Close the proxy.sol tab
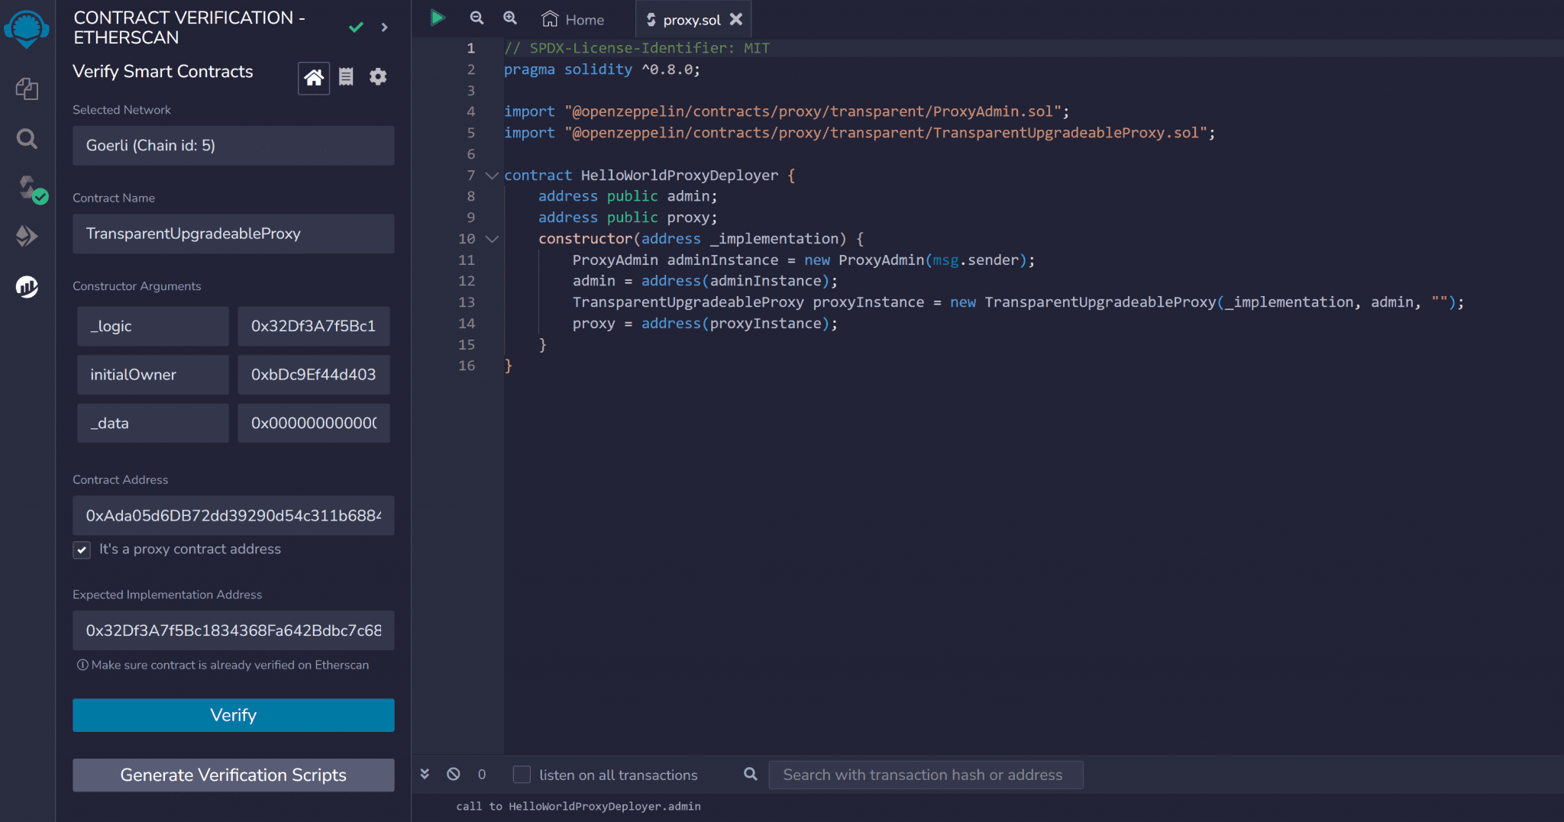The image size is (1564, 822). (736, 20)
